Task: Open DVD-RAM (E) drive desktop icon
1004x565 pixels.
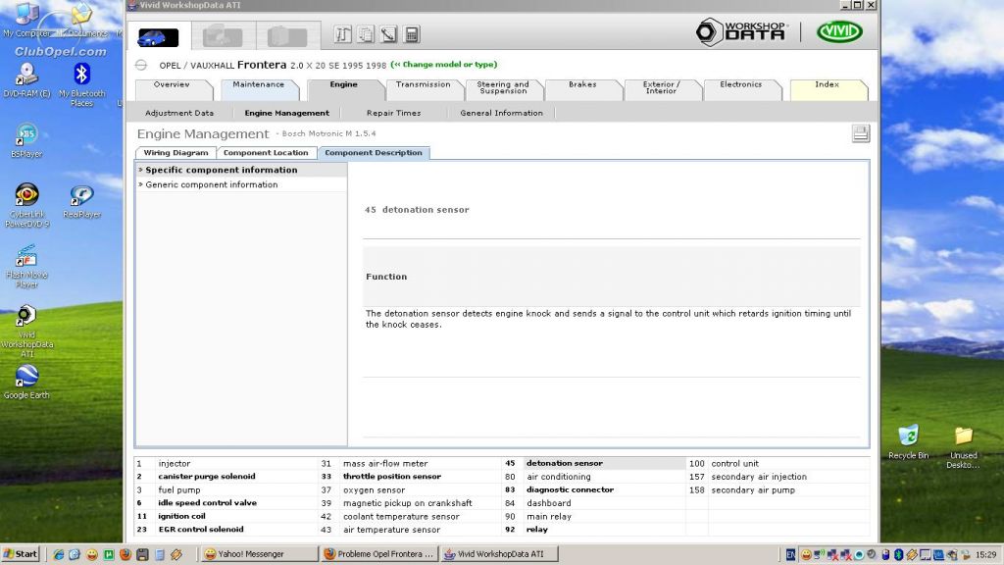Action: coord(26,80)
